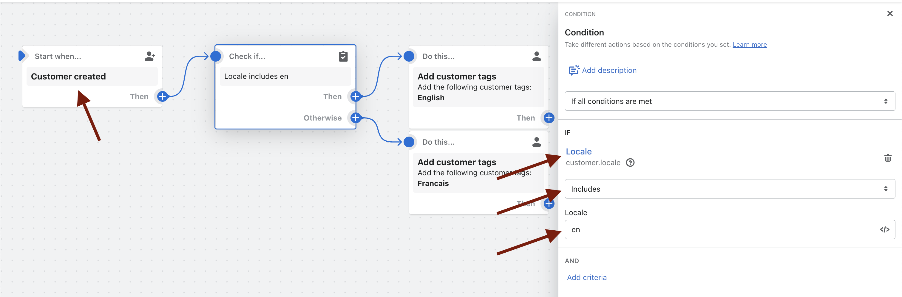Click Add criteria link
Image resolution: width=902 pixels, height=297 pixels.
pyautogui.click(x=586, y=277)
